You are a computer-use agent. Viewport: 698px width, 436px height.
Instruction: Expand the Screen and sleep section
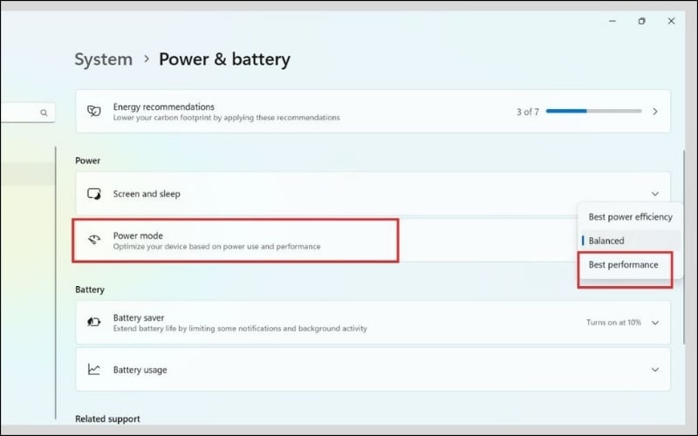pos(655,194)
